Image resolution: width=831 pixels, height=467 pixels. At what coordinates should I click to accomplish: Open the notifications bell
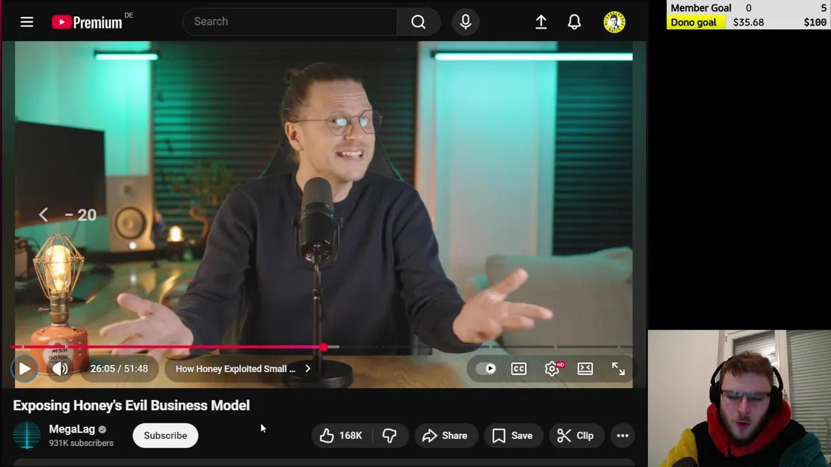(x=575, y=22)
